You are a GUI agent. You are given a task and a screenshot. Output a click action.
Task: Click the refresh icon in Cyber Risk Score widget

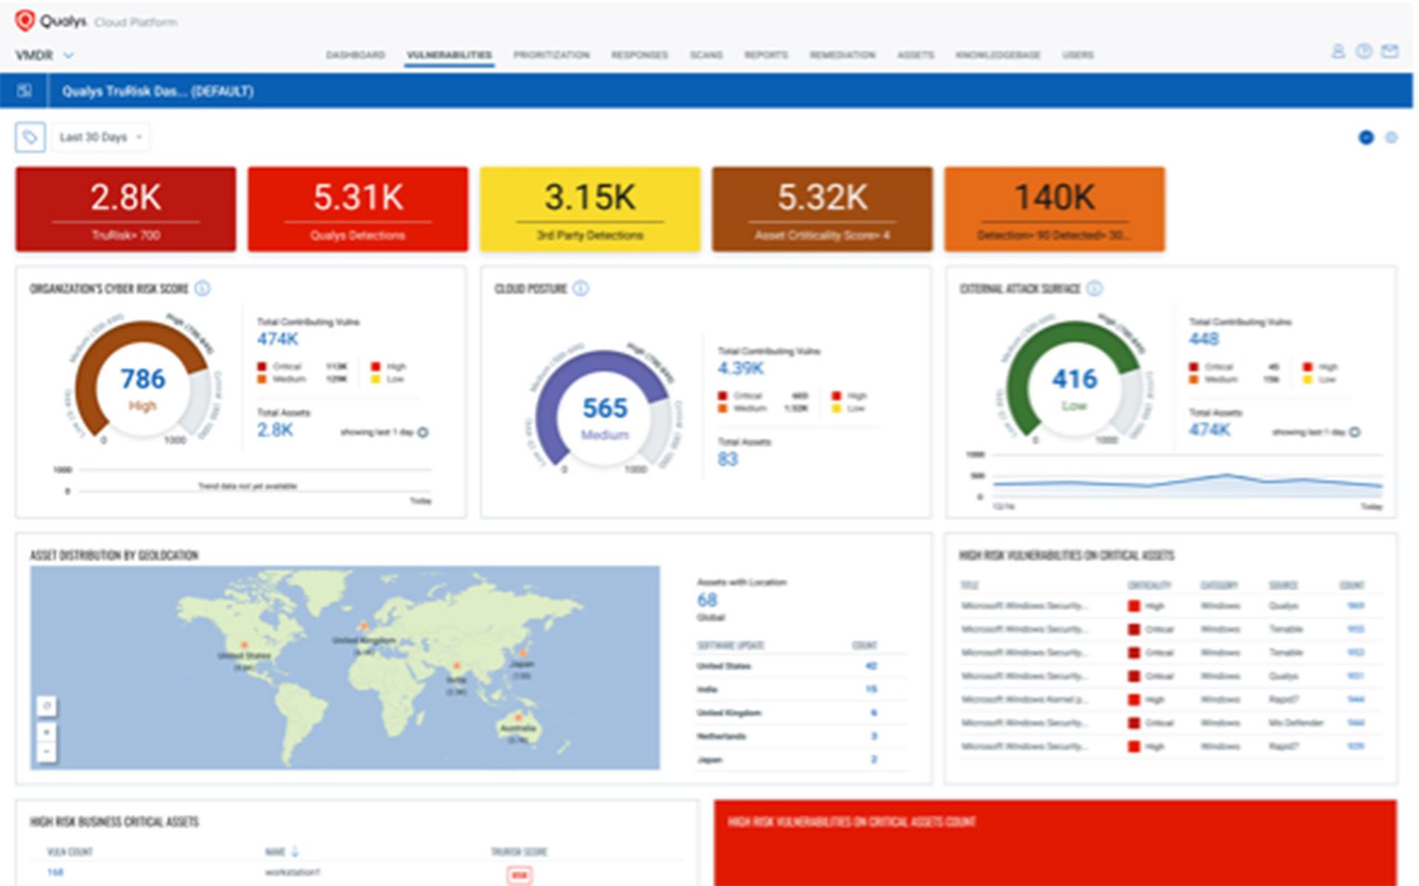tap(423, 433)
